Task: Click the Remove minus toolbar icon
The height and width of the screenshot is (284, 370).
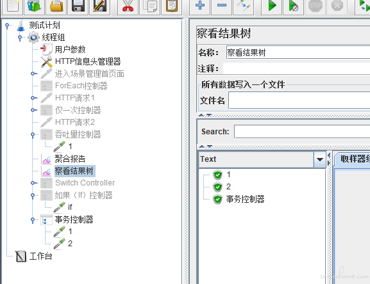Action: (x=221, y=6)
